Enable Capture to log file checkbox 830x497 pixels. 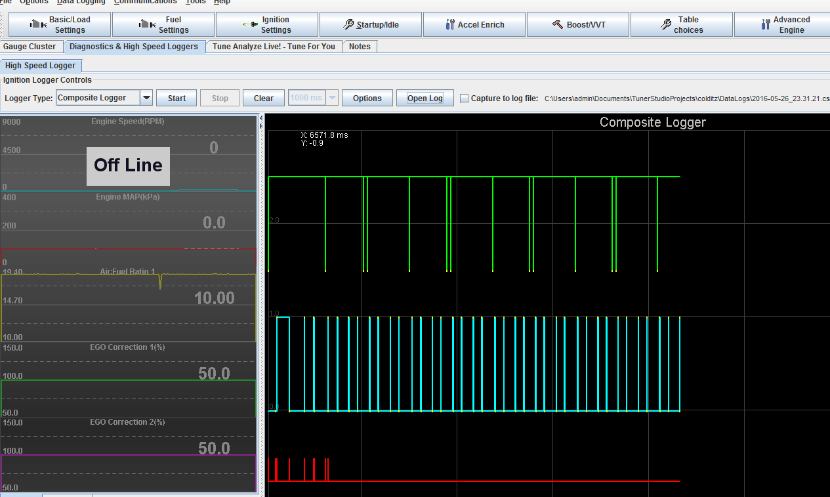click(465, 98)
